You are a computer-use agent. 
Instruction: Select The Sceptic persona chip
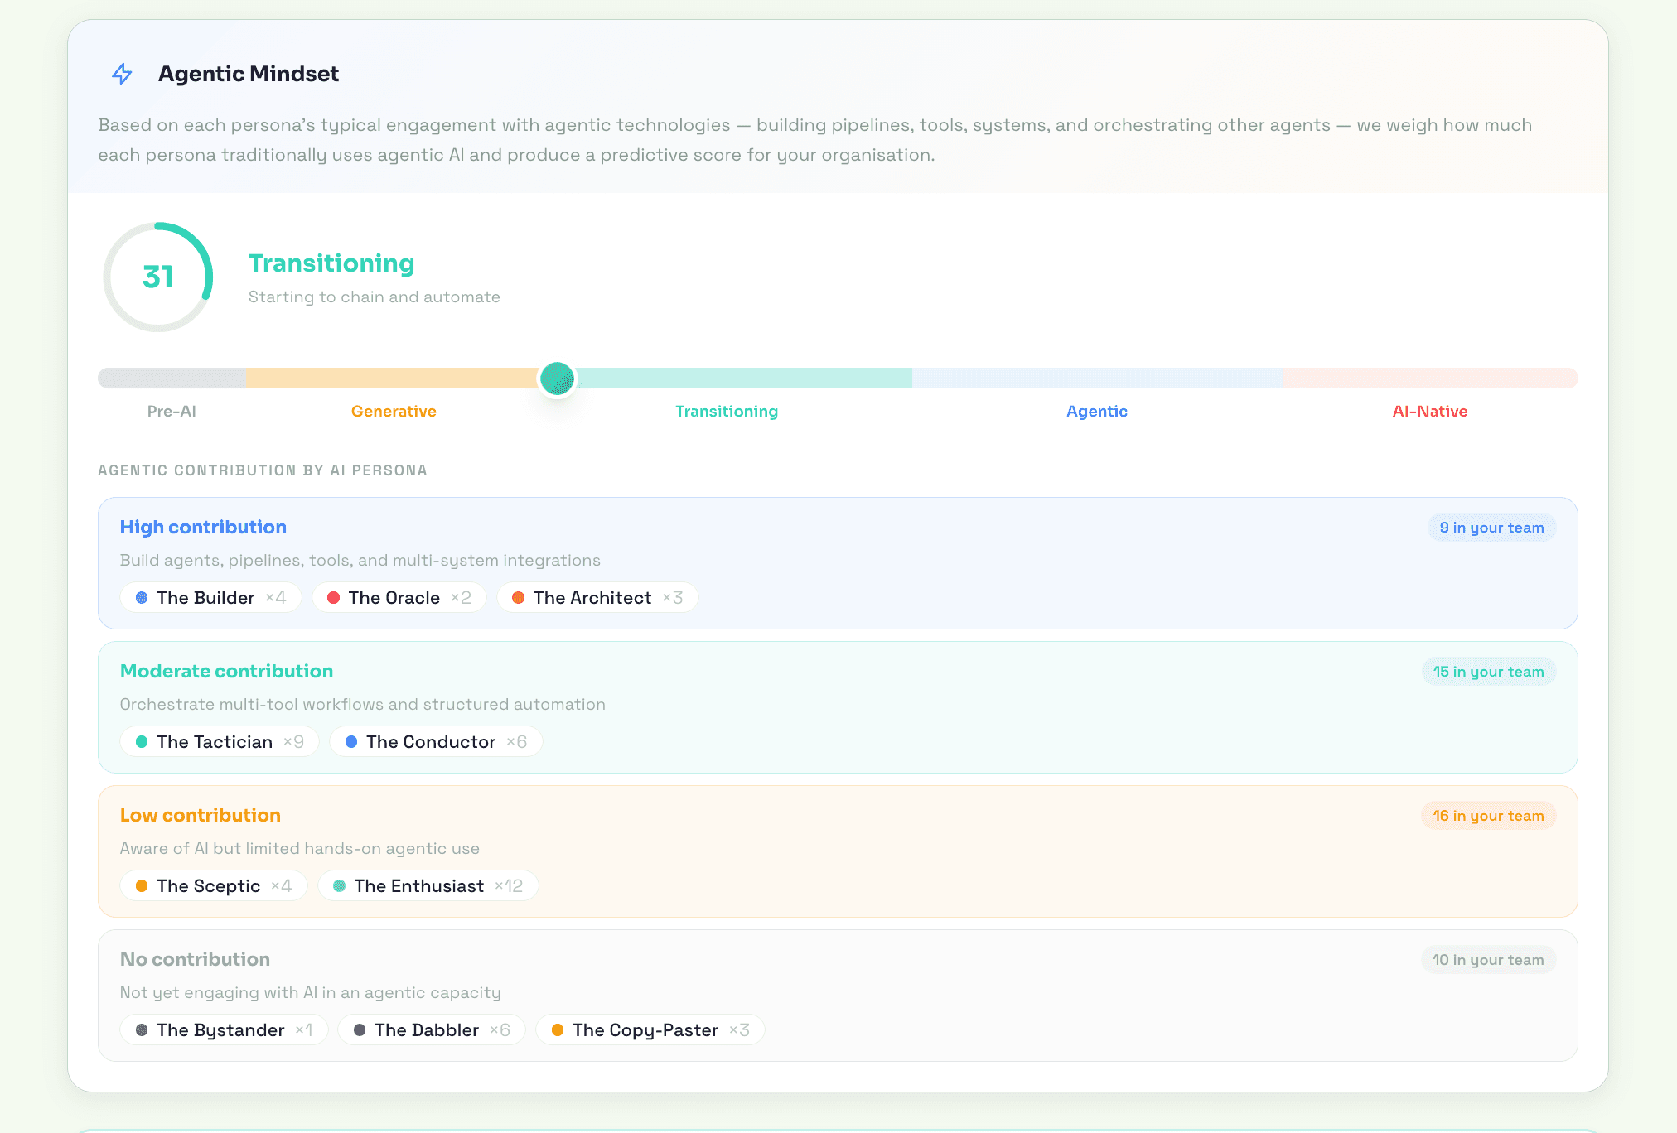click(214, 886)
